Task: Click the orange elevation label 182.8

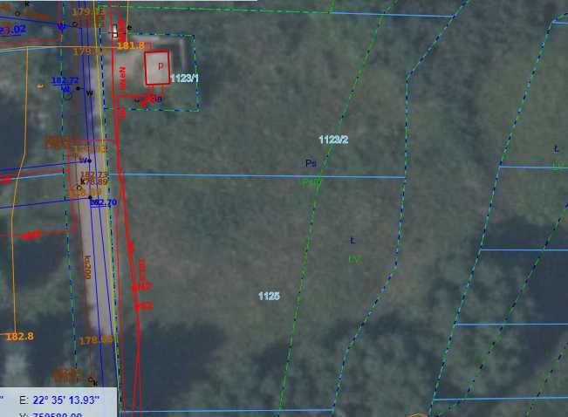Action: 20,336
